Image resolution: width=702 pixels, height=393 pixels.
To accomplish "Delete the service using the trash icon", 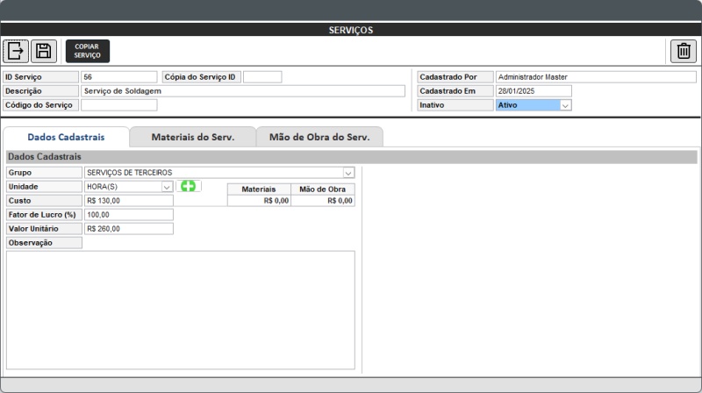I will pyautogui.click(x=683, y=51).
